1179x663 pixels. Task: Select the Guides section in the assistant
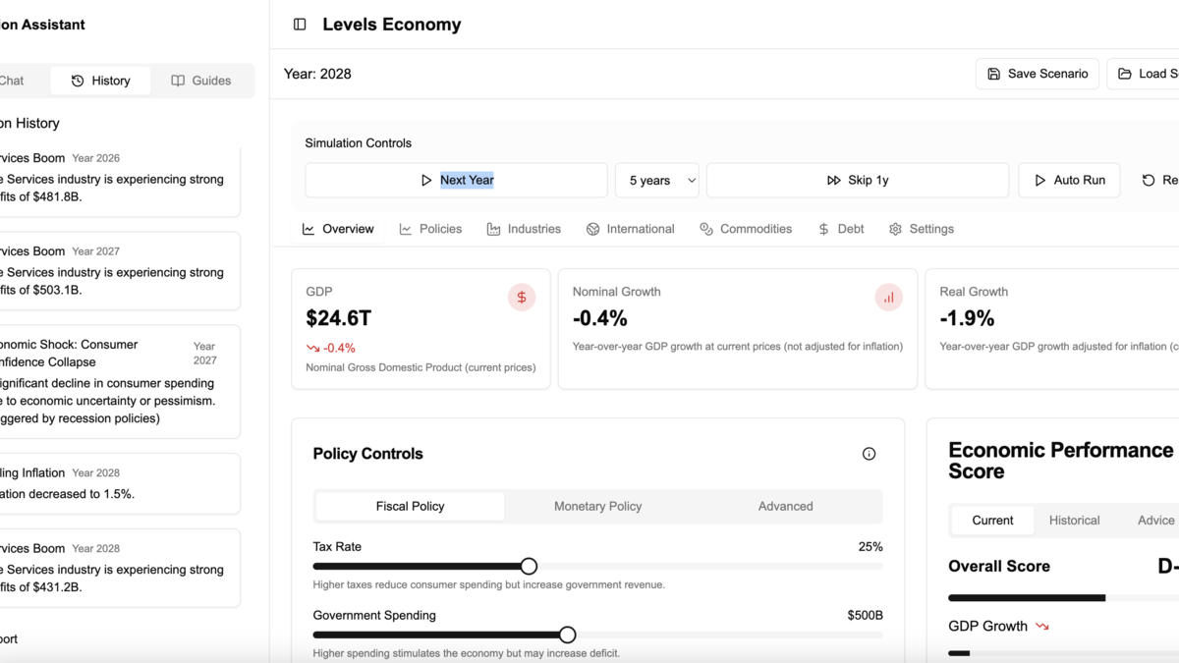pyautogui.click(x=201, y=81)
